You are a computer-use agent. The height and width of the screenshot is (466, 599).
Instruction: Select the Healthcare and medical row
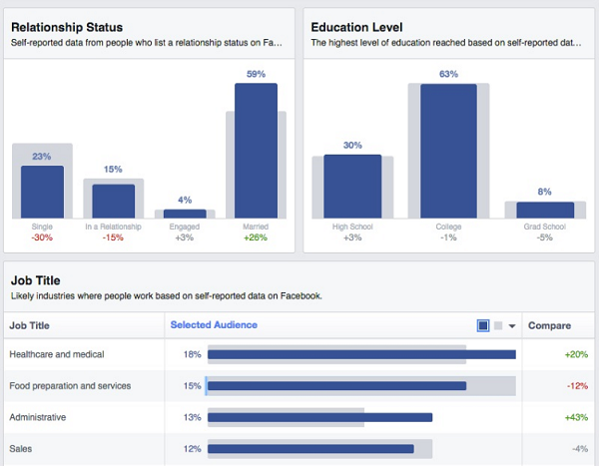pyautogui.click(x=299, y=354)
